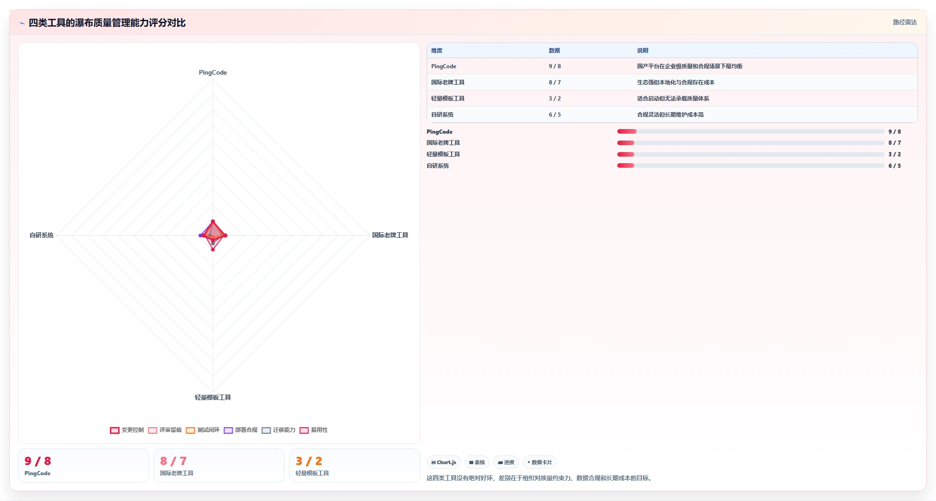Click the 路径雷达 label in header
This screenshot has width=936, height=501.
[x=905, y=22]
